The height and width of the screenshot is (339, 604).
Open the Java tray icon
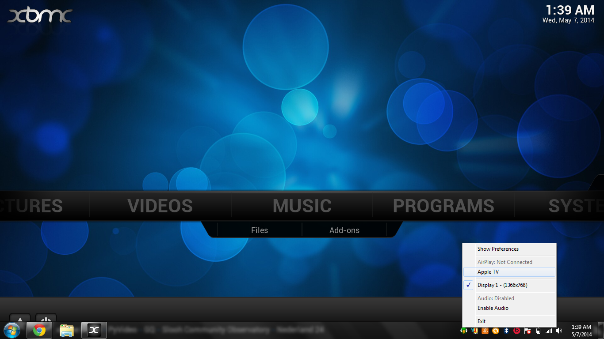485,331
